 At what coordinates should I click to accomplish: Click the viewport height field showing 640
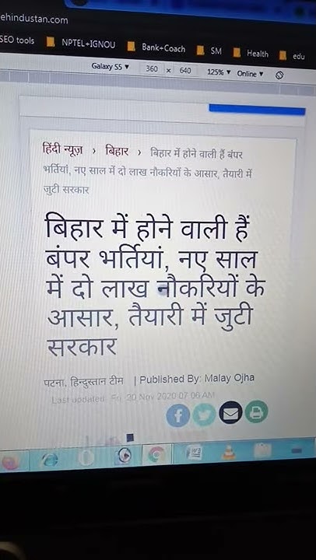[185, 70]
